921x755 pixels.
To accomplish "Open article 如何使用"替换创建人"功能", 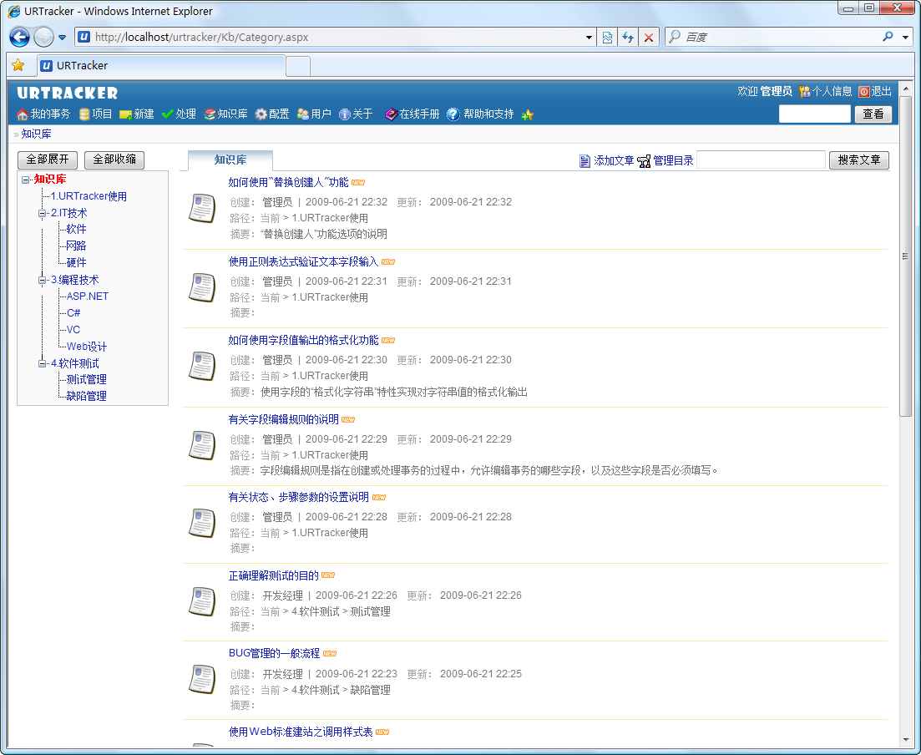I will pos(288,183).
